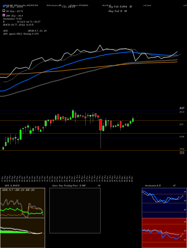The height and width of the screenshot is (248, 187).
Task: Click the RSI 14/5: 44.71 / 35.27 readout
Action: pyautogui.click(x=22, y=22)
